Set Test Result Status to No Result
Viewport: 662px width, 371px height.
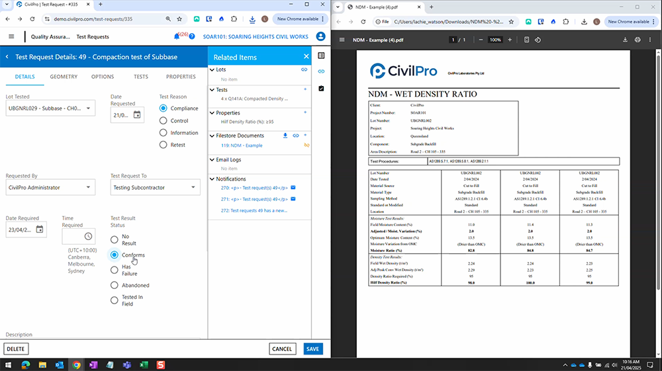point(114,239)
